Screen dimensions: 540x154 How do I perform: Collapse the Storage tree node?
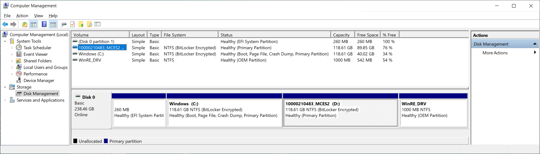[5, 87]
